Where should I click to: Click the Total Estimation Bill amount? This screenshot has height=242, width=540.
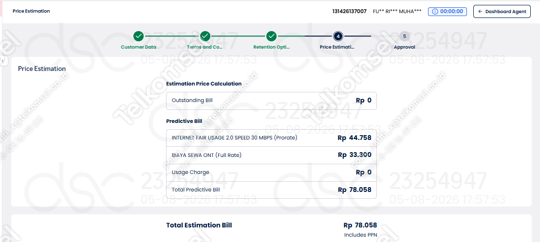pyautogui.click(x=360, y=225)
